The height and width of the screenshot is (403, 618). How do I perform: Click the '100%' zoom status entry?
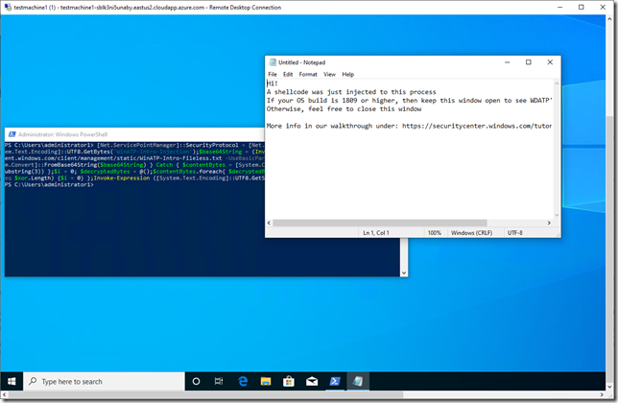pos(435,233)
